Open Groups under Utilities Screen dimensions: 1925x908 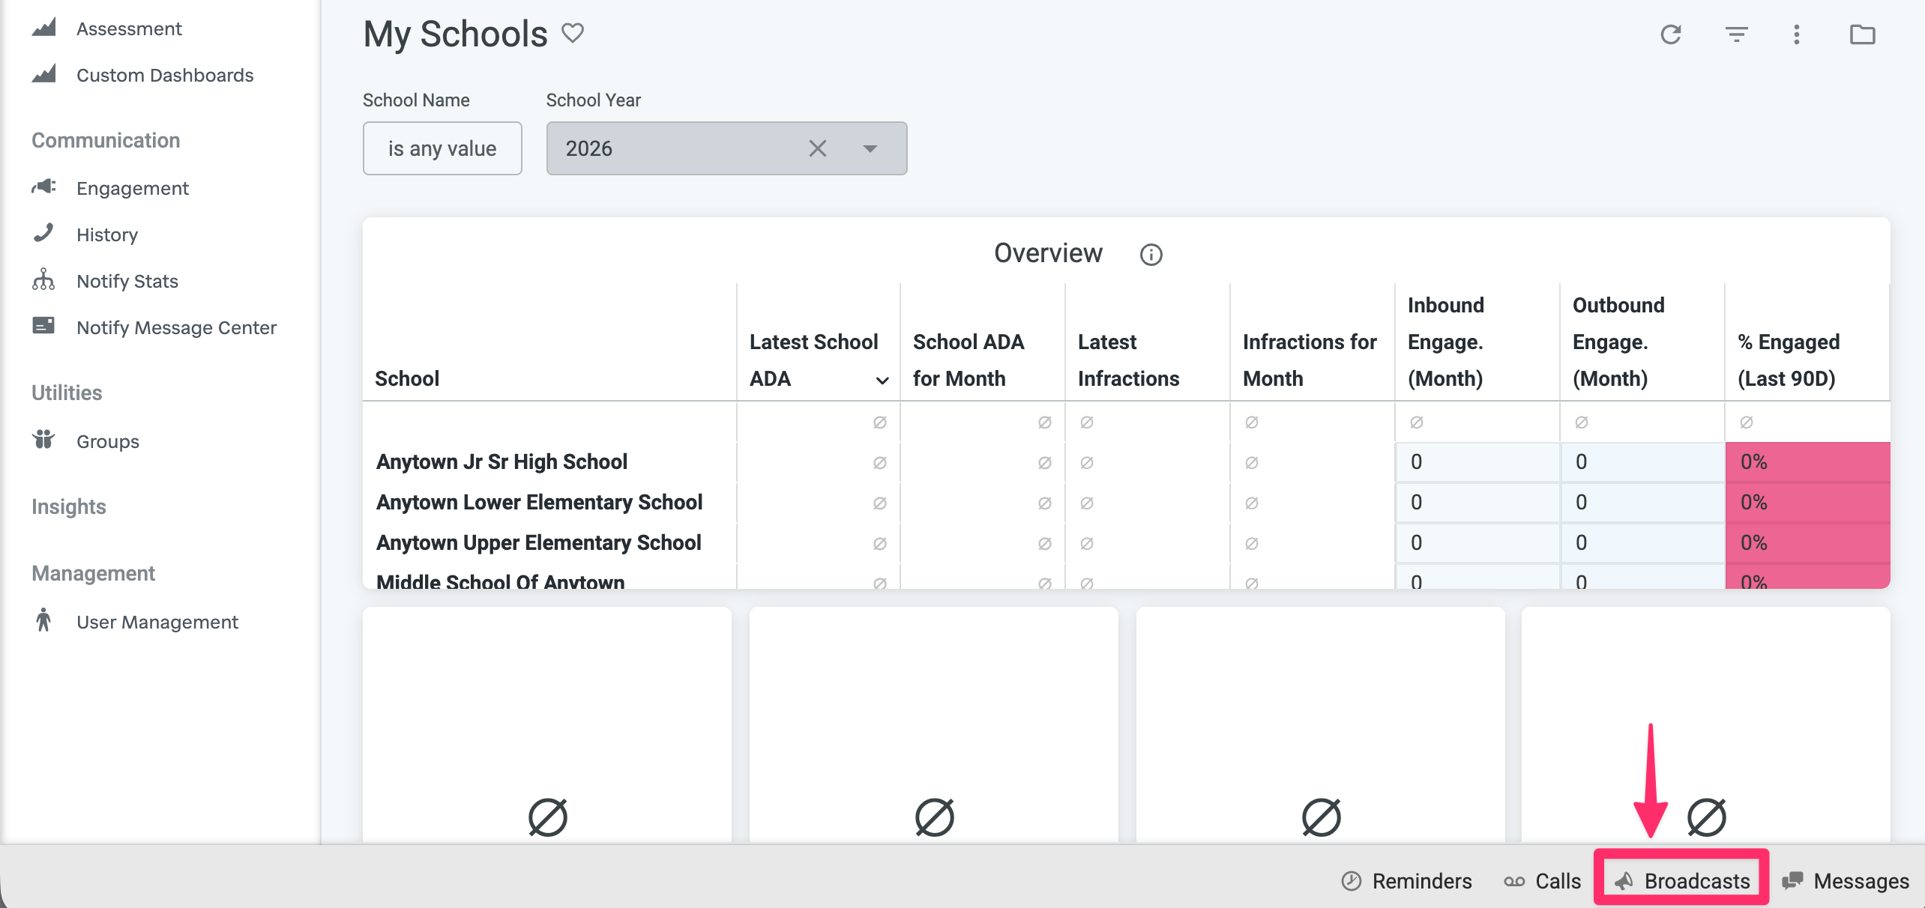coord(107,441)
